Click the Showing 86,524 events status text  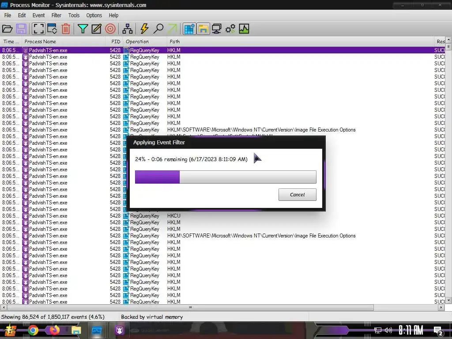click(53, 317)
